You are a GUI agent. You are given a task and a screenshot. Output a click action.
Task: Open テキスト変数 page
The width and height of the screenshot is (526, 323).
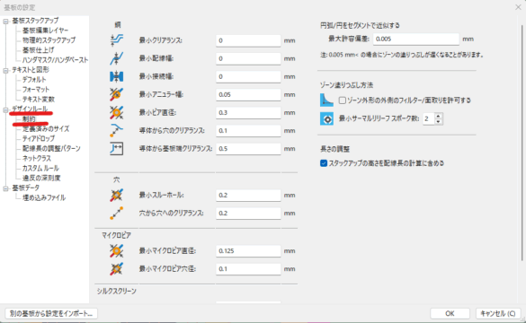coord(39,100)
